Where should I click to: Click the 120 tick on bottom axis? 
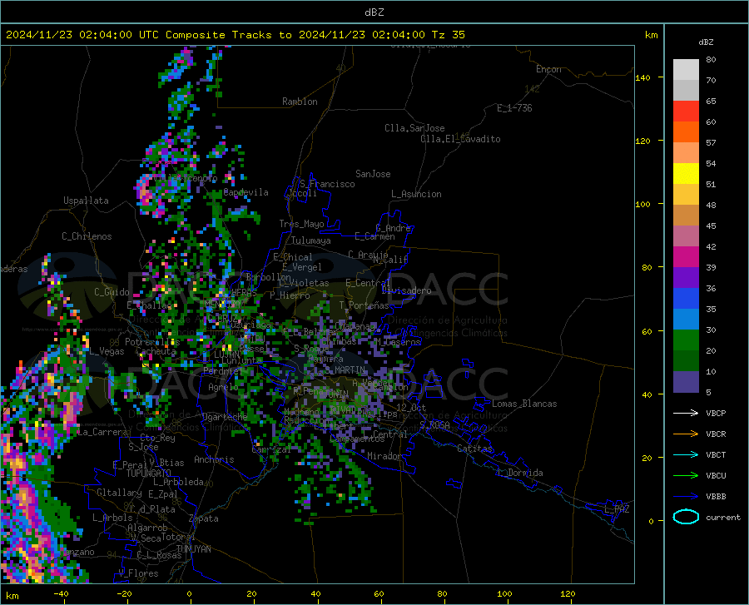pos(568,593)
